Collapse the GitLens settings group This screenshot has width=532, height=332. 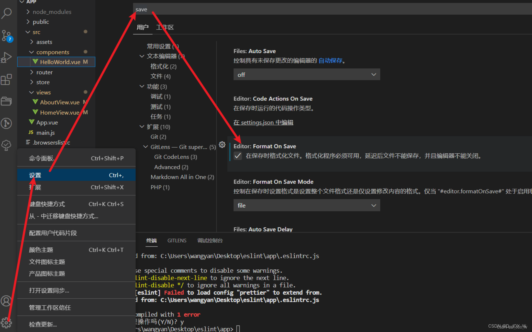[x=145, y=147]
